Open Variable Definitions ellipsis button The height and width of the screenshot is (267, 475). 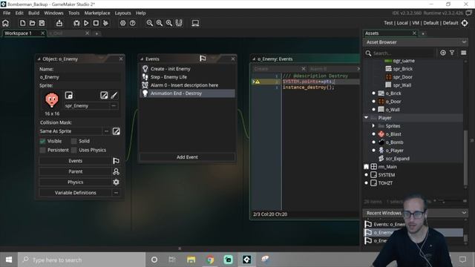(116, 193)
